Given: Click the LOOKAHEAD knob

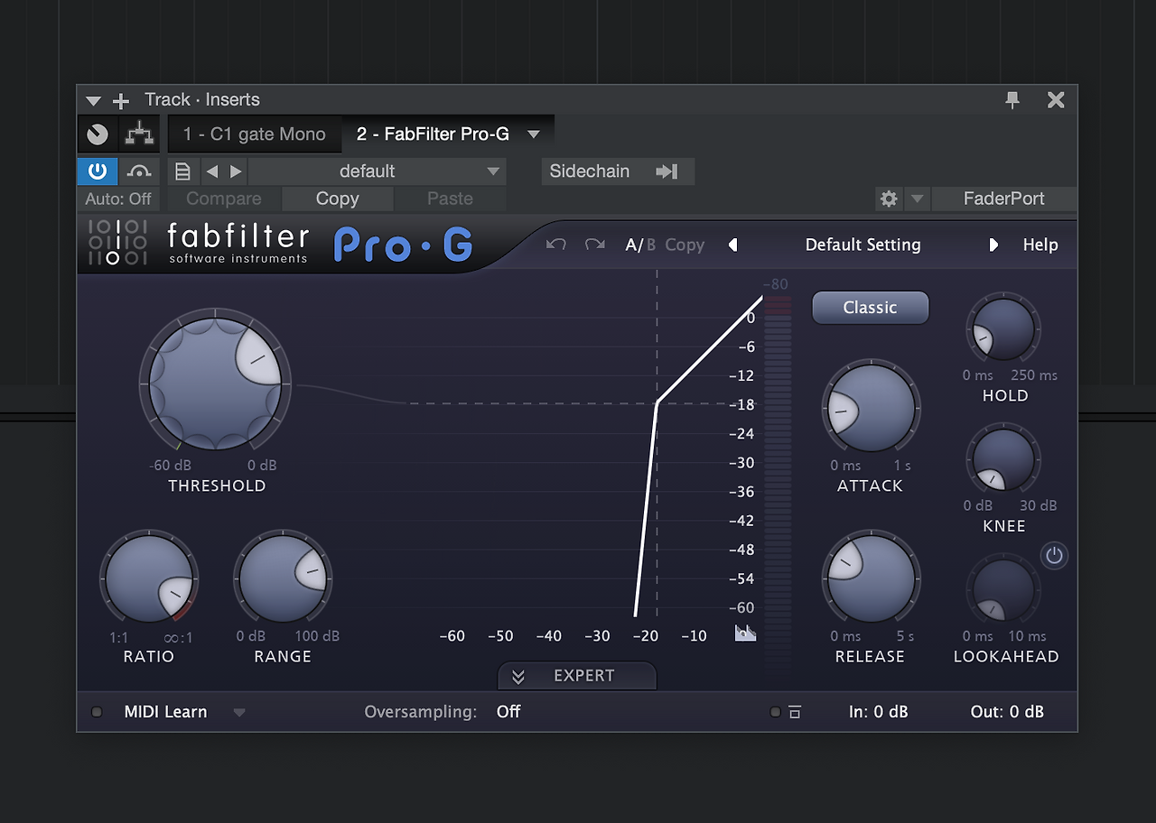Looking at the screenshot, I should pos(1003,590).
